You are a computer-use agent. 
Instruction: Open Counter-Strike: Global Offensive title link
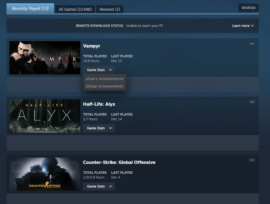(x=119, y=163)
